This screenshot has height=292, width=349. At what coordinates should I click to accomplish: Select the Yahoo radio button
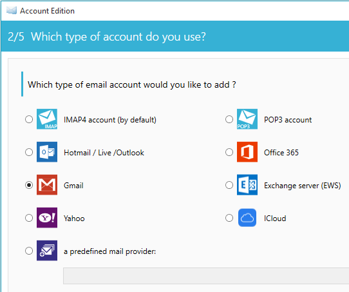point(29,218)
